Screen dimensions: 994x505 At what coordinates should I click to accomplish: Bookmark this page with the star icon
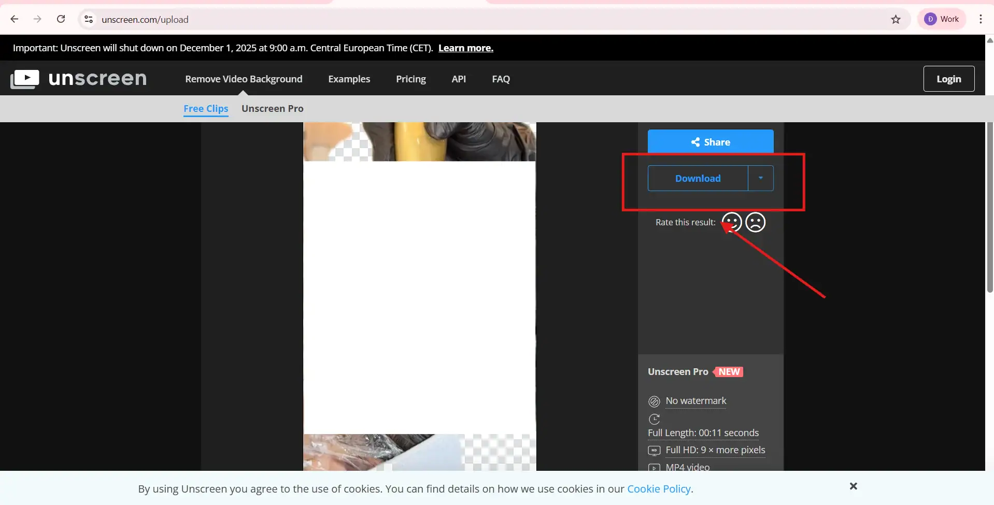coord(896,19)
